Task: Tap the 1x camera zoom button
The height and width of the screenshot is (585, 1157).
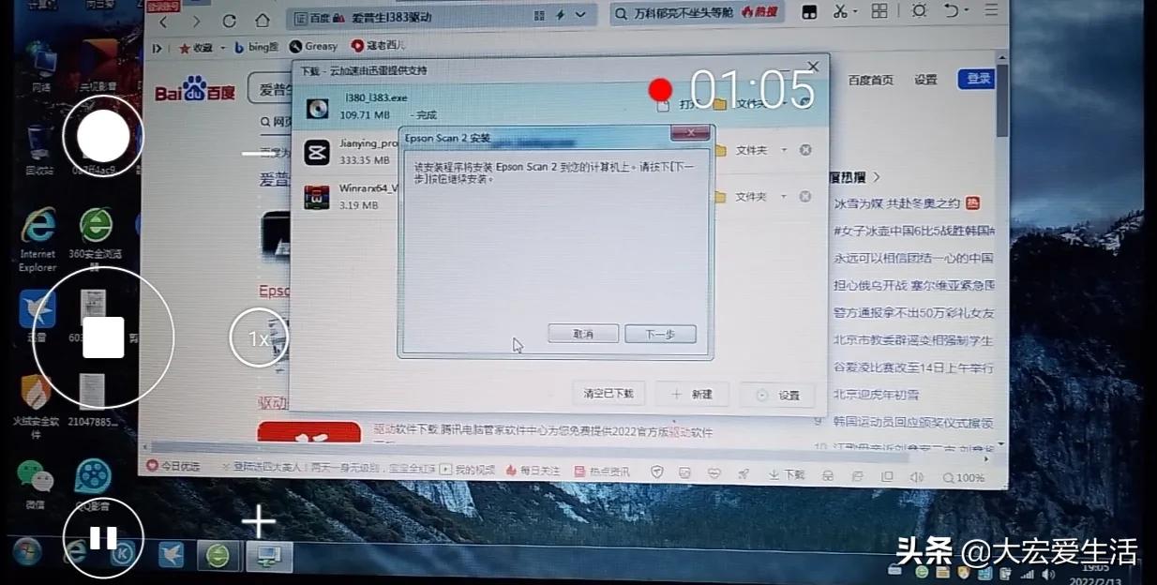Action: pyautogui.click(x=259, y=338)
